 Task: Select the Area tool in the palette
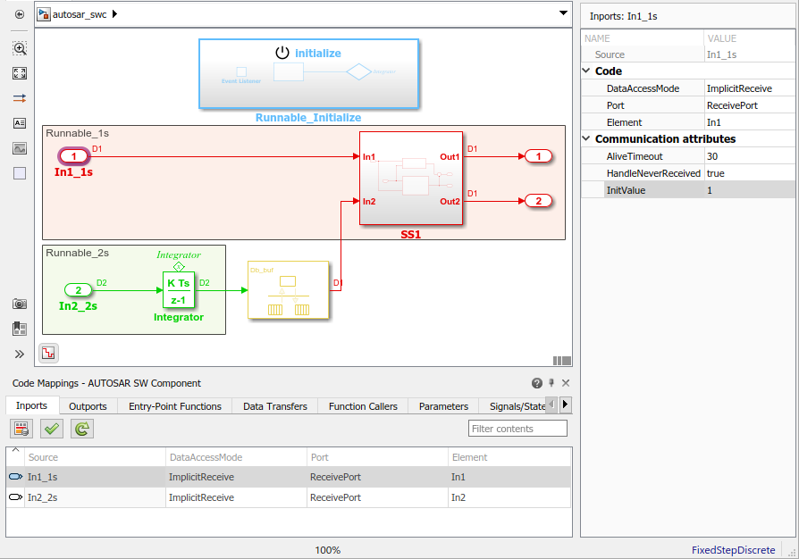click(x=20, y=173)
